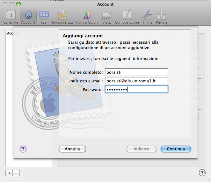Click the help button at bottom right

tap(202, 173)
